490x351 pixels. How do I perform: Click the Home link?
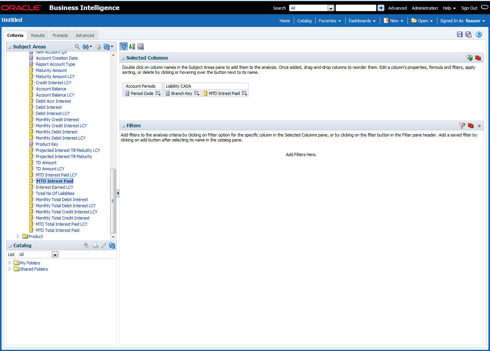pos(285,21)
